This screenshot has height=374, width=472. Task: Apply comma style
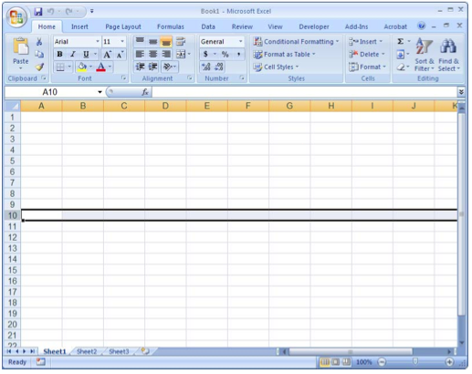238,54
